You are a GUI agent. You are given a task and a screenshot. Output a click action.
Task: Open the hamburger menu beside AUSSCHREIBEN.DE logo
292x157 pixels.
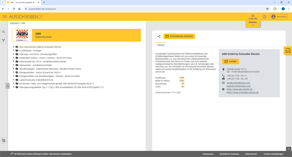coord(5,17)
